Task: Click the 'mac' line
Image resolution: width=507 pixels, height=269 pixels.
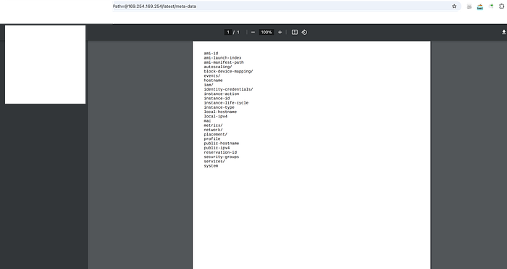Action: (207, 121)
